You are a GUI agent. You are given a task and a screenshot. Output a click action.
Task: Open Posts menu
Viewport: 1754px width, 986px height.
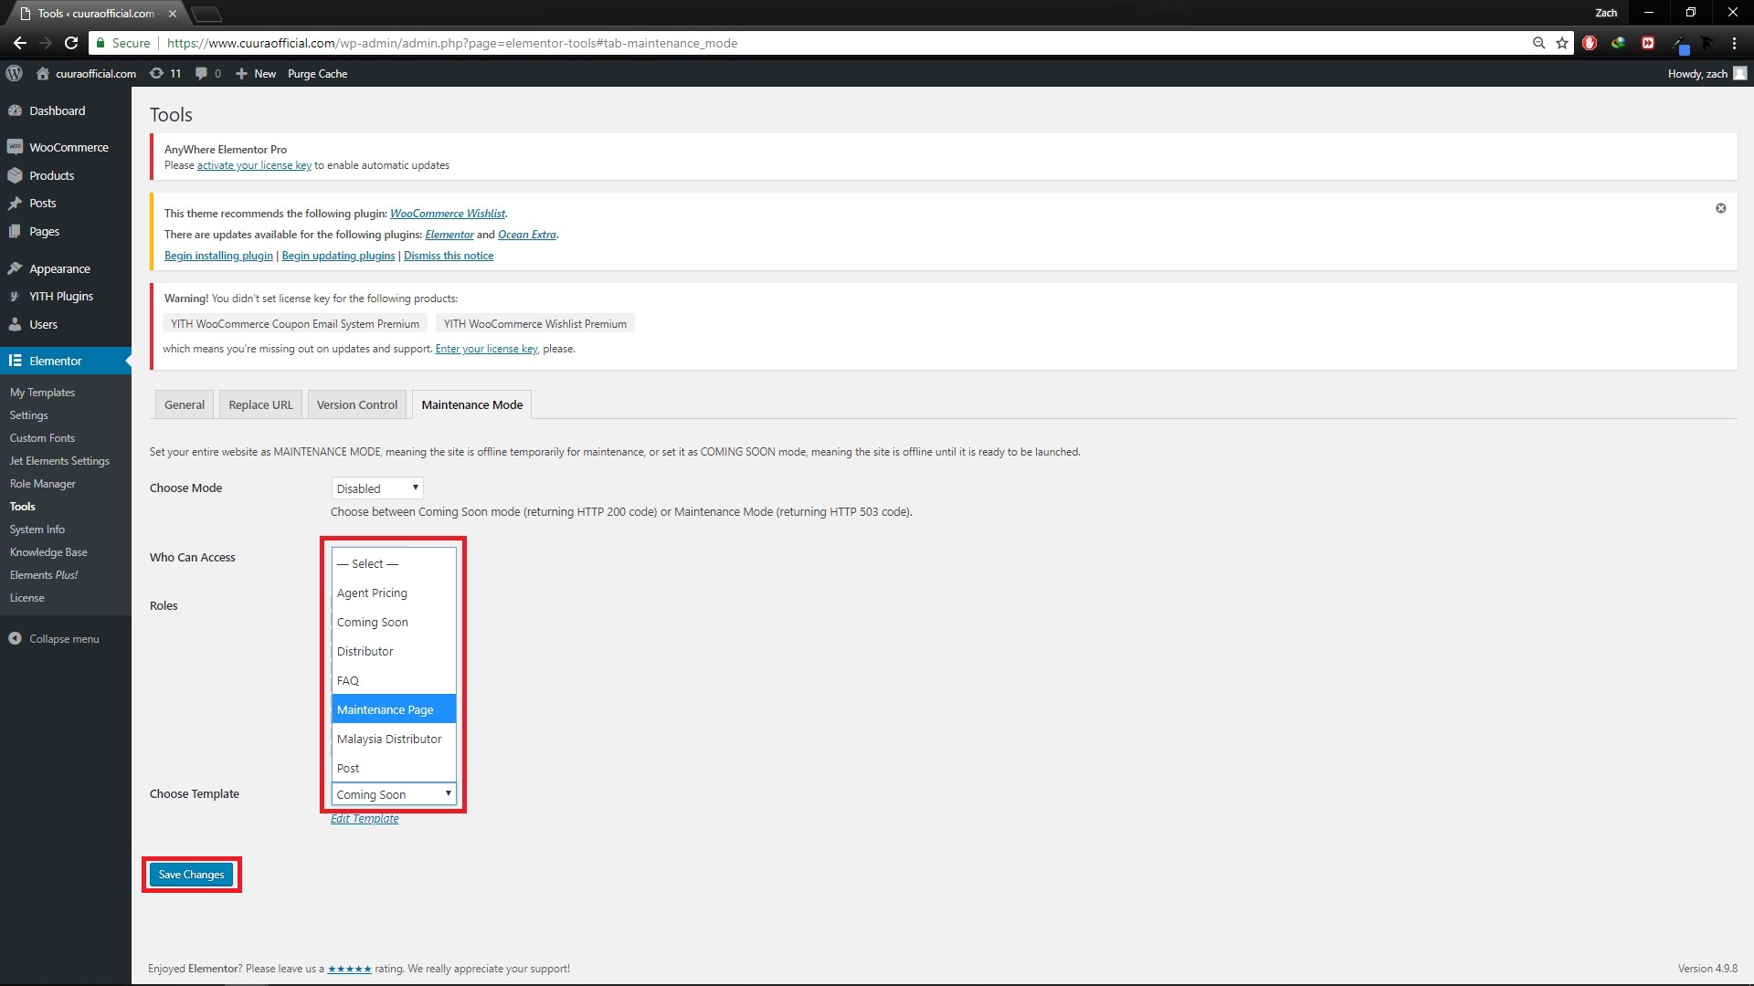[x=66, y=203]
